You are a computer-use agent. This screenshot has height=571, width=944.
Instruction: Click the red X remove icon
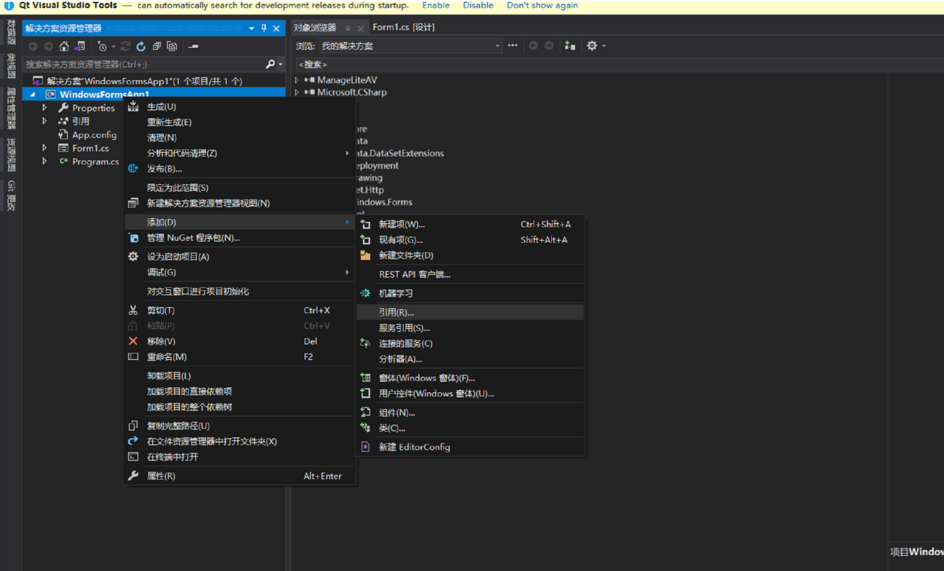pos(133,341)
